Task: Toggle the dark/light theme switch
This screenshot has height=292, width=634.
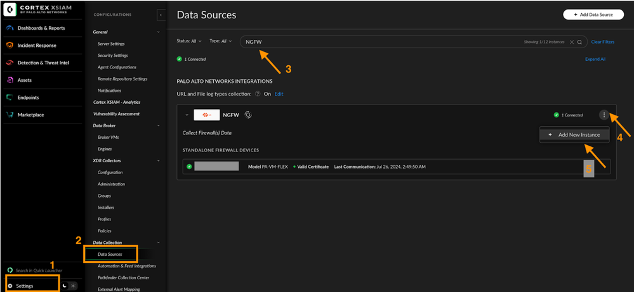Action: [69, 286]
